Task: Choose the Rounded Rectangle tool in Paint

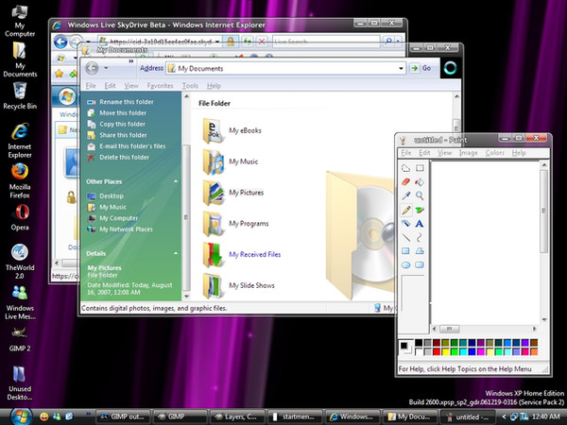Action: pyautogui.click(x=420, y=264)
